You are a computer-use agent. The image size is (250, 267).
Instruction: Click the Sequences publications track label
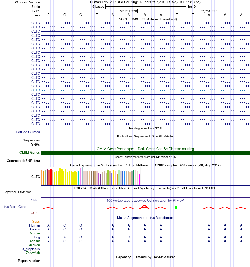point(31,140)
